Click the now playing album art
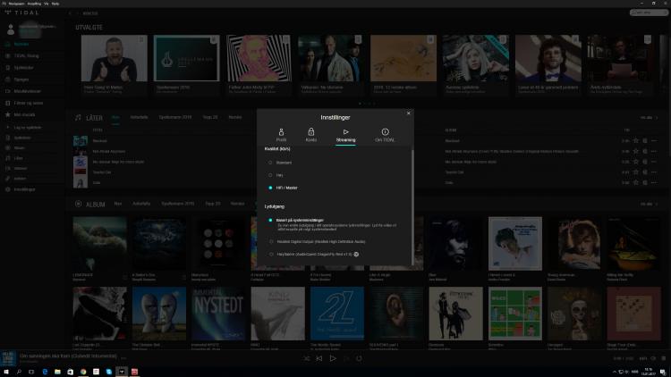 (8, 358)
